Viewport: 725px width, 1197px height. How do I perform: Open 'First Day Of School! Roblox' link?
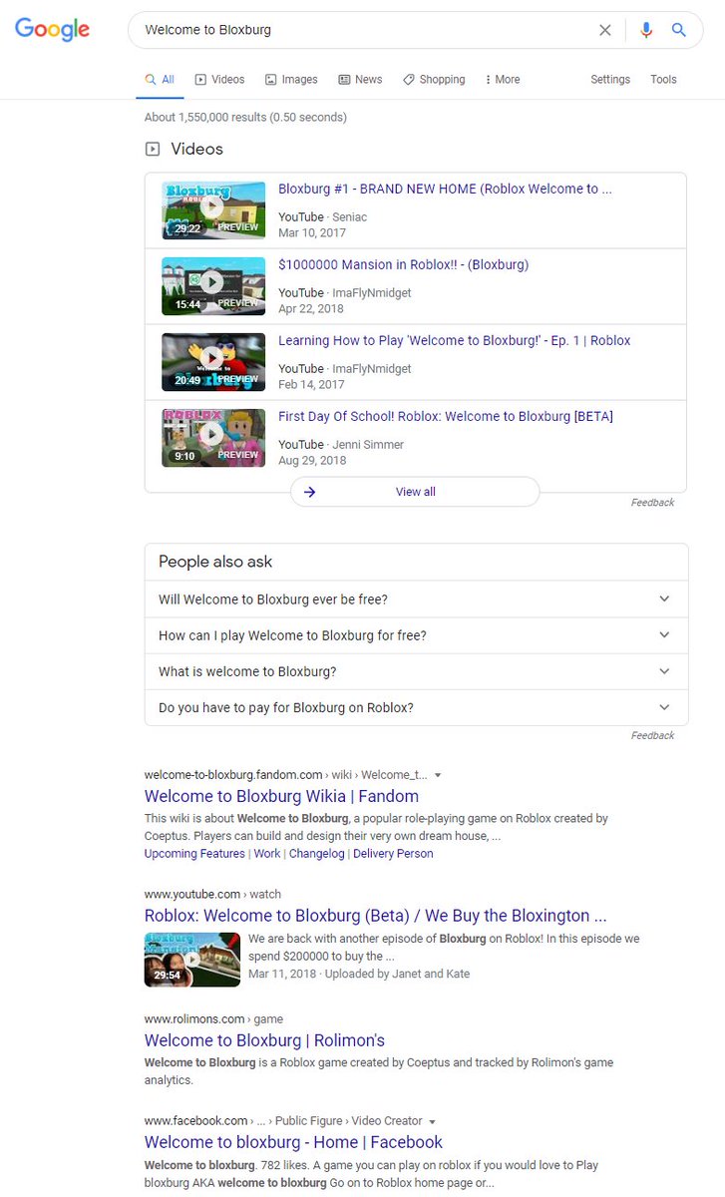(x=446, y=416)
